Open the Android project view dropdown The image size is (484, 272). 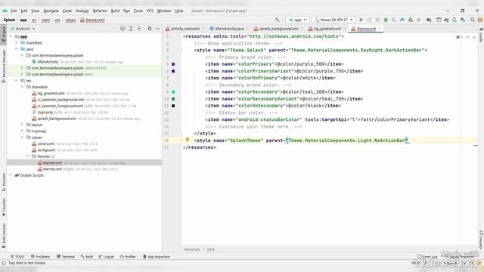[x=23, y=29]
